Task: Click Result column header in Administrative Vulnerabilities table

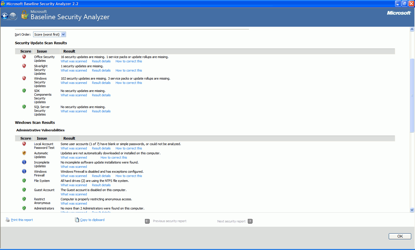Action: [x=69, y=139]
